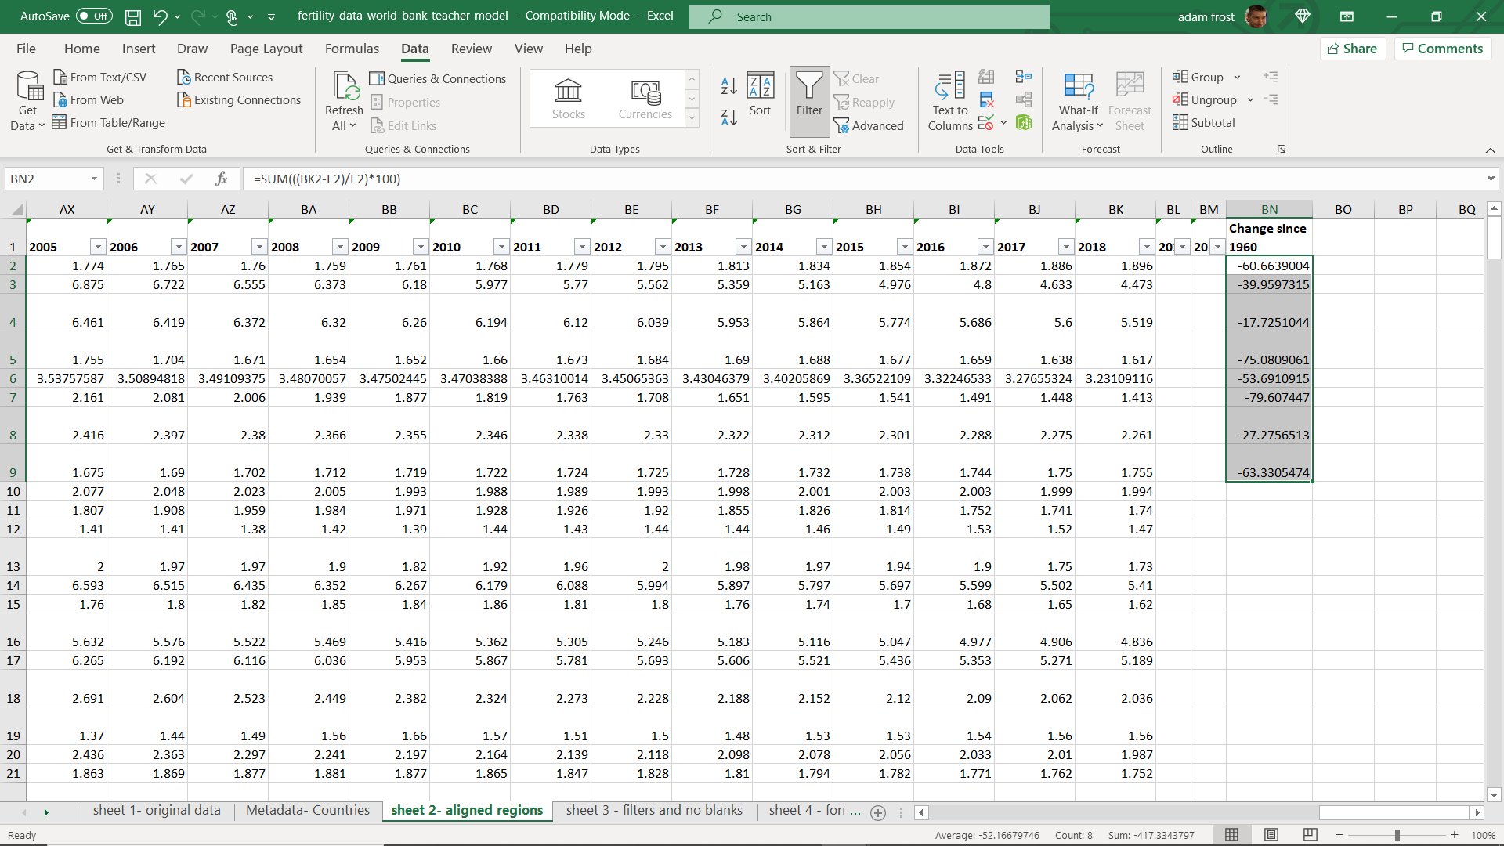The width and height of the screenshot is (1504, 846).
Task: Click the Save icon in title bar
Action: pos(133,16)
